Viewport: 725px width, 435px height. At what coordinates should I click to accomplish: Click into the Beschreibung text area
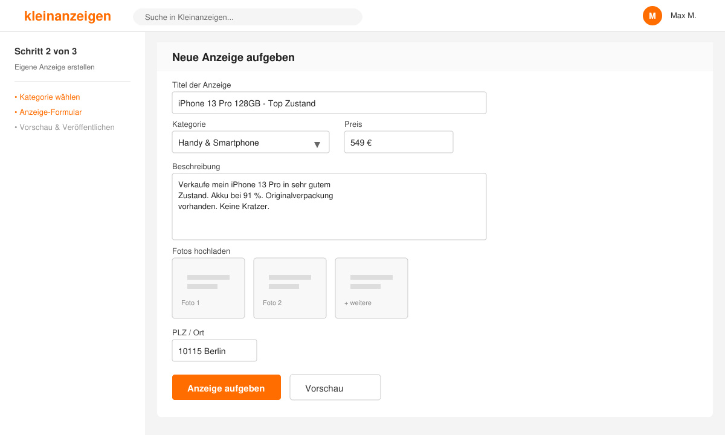click(329, 207)
